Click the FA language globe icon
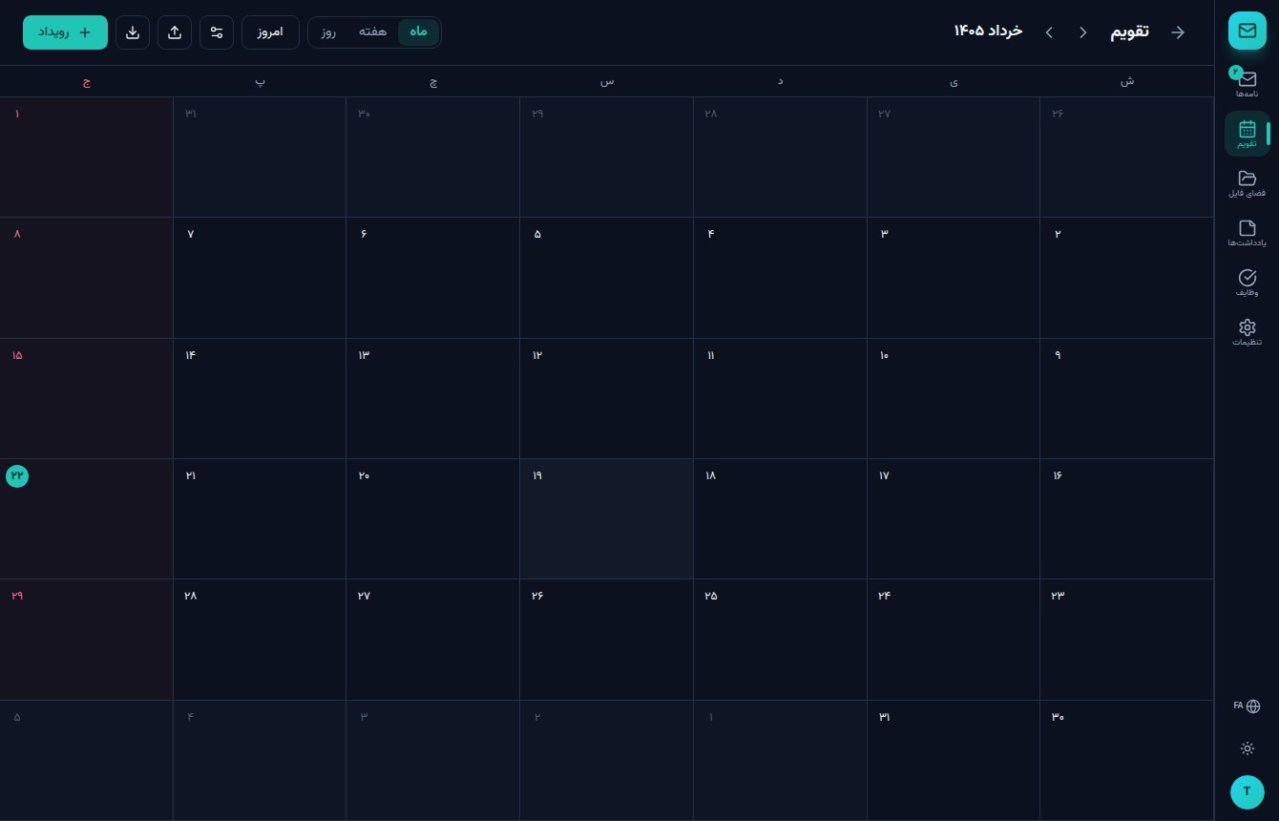 click(x=1247, y=706)
